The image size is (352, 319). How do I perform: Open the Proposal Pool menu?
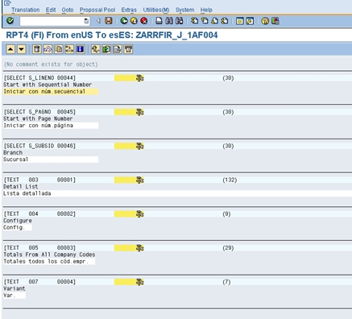pos(97,10)
